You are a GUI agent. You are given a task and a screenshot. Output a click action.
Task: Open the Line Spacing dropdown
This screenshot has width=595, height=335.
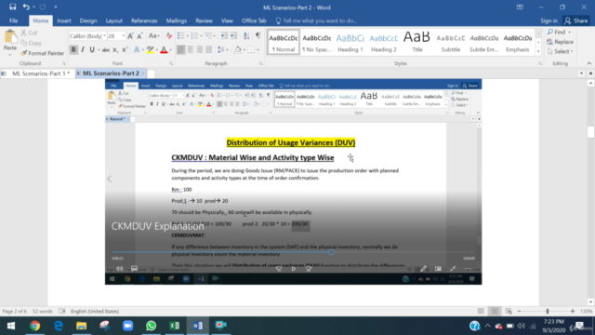(x=222, y=49)
